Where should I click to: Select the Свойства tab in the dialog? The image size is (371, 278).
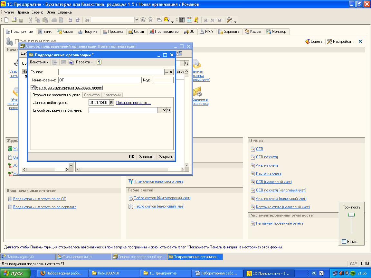(x=92, y=95)
